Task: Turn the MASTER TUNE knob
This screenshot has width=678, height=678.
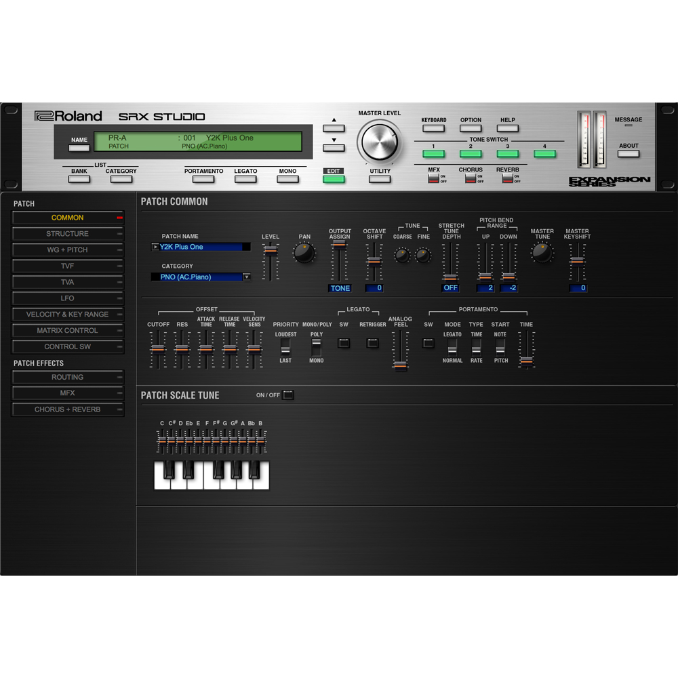Action: click(542, 253)
